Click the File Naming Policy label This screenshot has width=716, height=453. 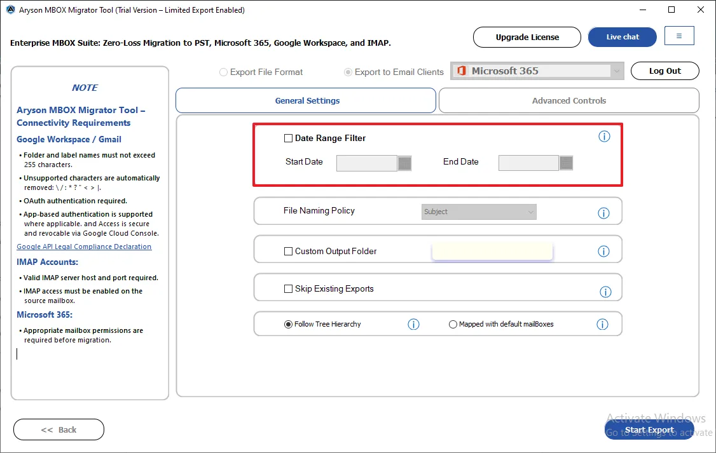click(x=319, y=211)
